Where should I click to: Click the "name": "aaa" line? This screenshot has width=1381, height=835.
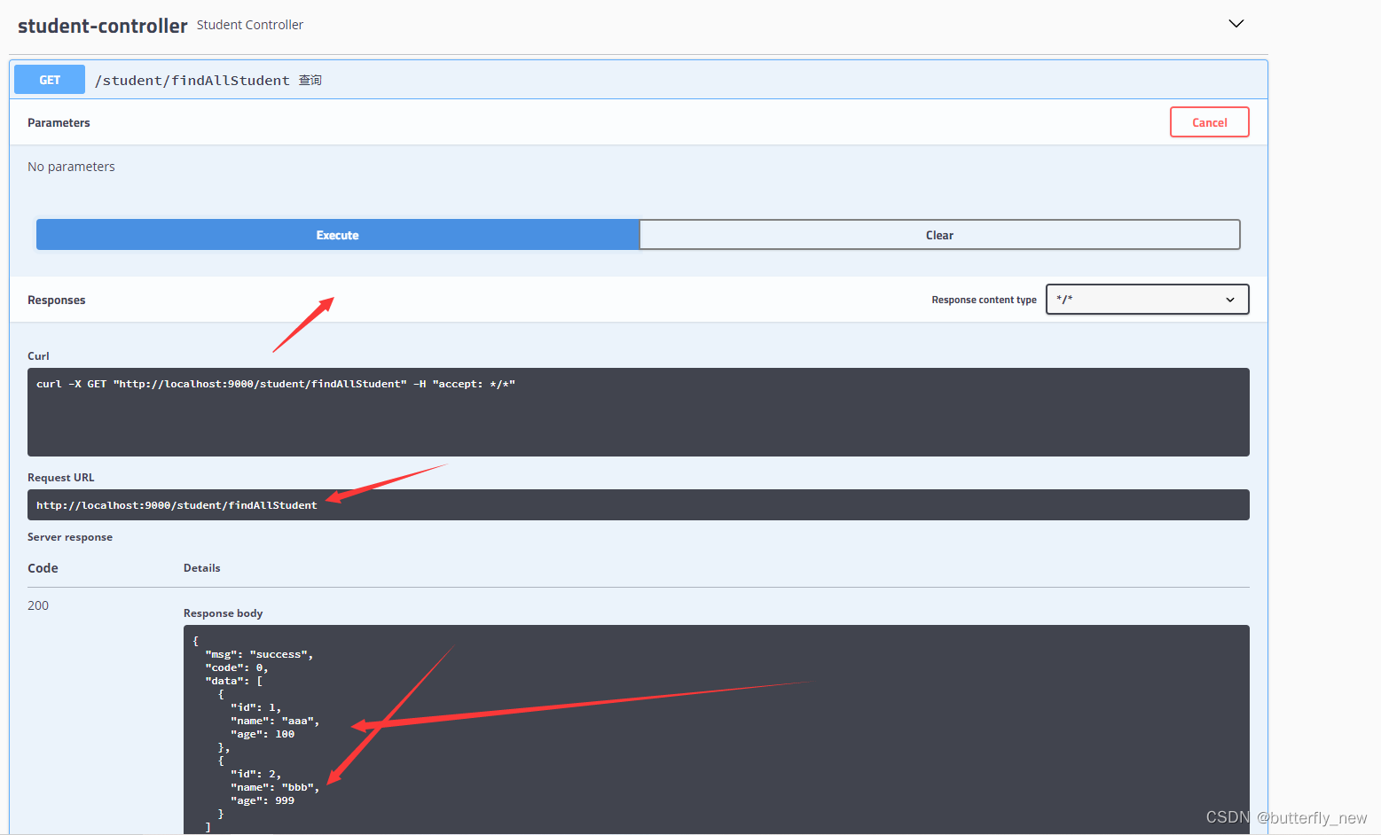pos(275,721)
